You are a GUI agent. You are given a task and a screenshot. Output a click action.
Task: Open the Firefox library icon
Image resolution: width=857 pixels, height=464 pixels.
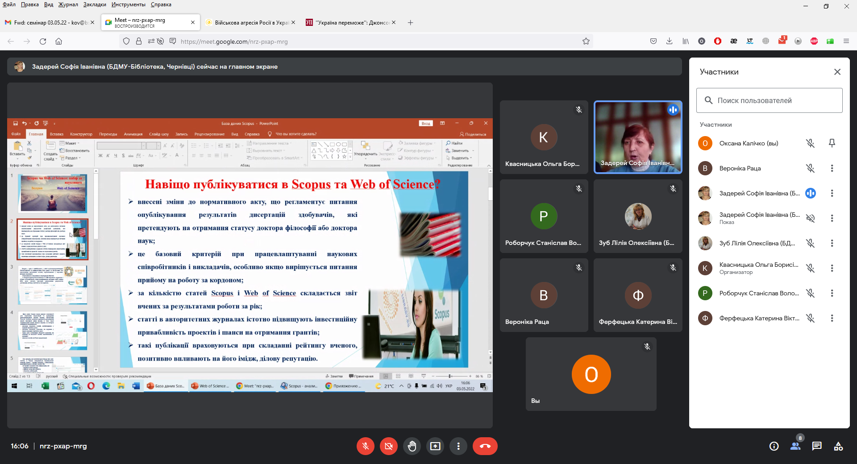click(686, 41)
